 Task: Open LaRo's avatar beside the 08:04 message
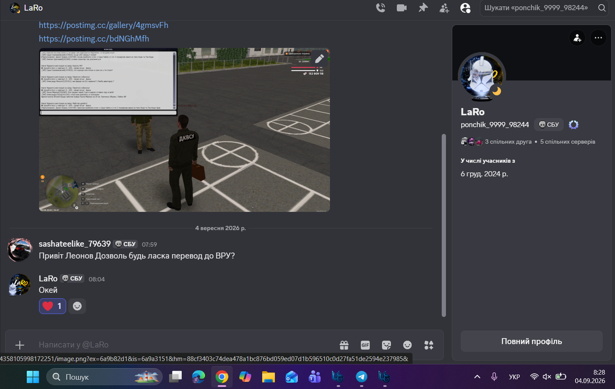point(20,284)
